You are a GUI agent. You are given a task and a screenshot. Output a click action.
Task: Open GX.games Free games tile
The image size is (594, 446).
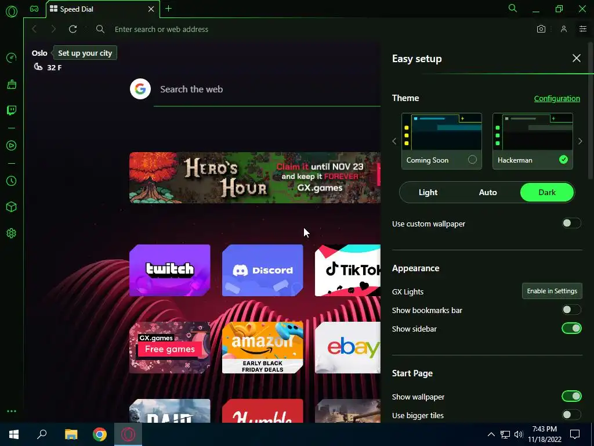point(170,347)
